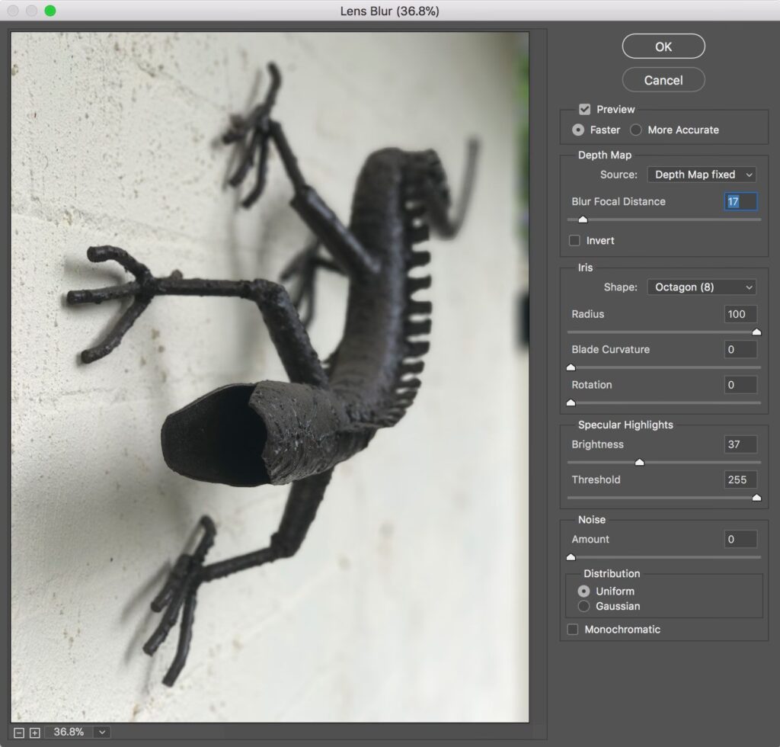Image resolution: width=780 pixels, height=747 pixels.
Task: Click the Noise Amount slider handle
Action: click(571, 557)
